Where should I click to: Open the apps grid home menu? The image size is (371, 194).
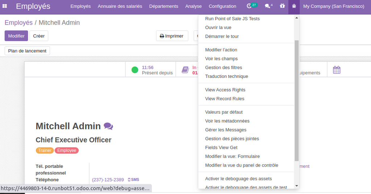point(5,6)
